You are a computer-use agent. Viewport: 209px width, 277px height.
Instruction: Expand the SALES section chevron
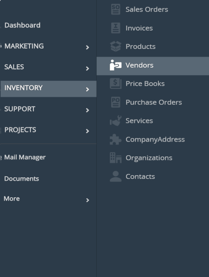tap(87, 68)
